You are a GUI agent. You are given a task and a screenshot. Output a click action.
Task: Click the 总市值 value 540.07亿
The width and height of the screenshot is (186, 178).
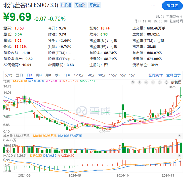(x=154, y=53)
